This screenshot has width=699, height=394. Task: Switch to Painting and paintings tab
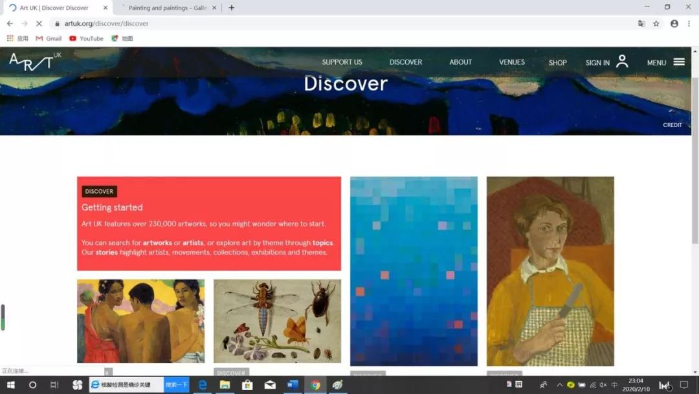(166, 8)
